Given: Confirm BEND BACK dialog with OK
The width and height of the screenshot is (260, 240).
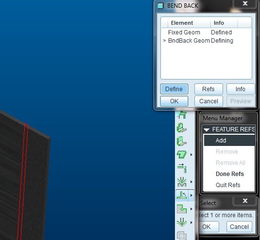Looking at the screenshot, I should point(174,101).
